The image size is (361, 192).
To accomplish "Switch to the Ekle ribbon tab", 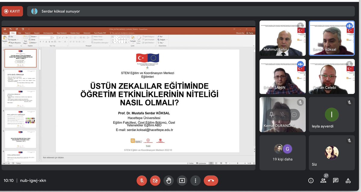I will coord(20,32).
